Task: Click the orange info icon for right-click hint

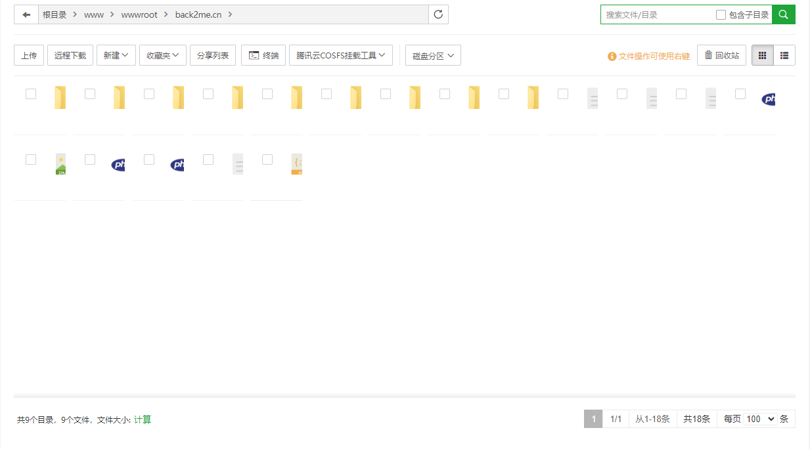Action: tap(612, 56)
